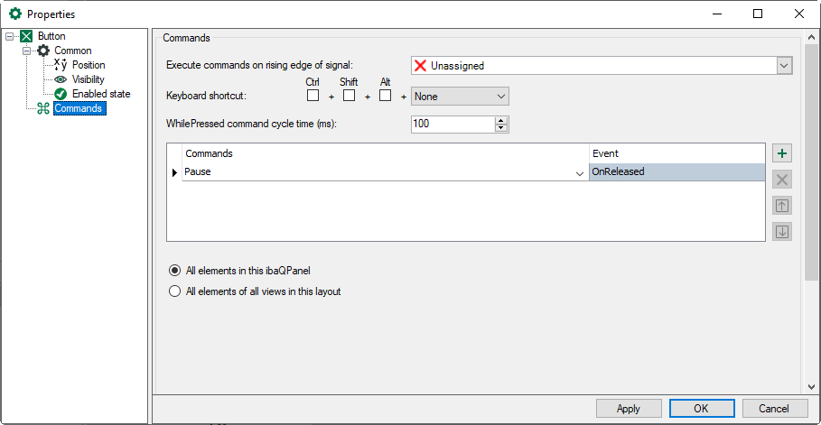Viewport: 821px width, 425px height.
Task: Click the green plus add command icon
Action: [x=782, y=154]
